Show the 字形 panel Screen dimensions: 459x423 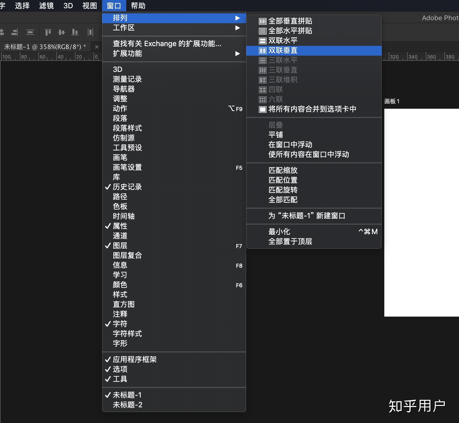tap(174, 343)
